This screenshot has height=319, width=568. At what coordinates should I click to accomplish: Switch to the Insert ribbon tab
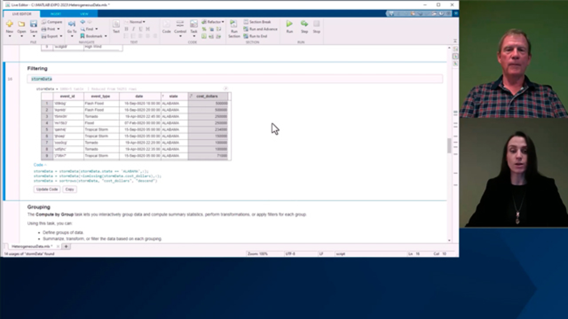[x=55, y=14]
